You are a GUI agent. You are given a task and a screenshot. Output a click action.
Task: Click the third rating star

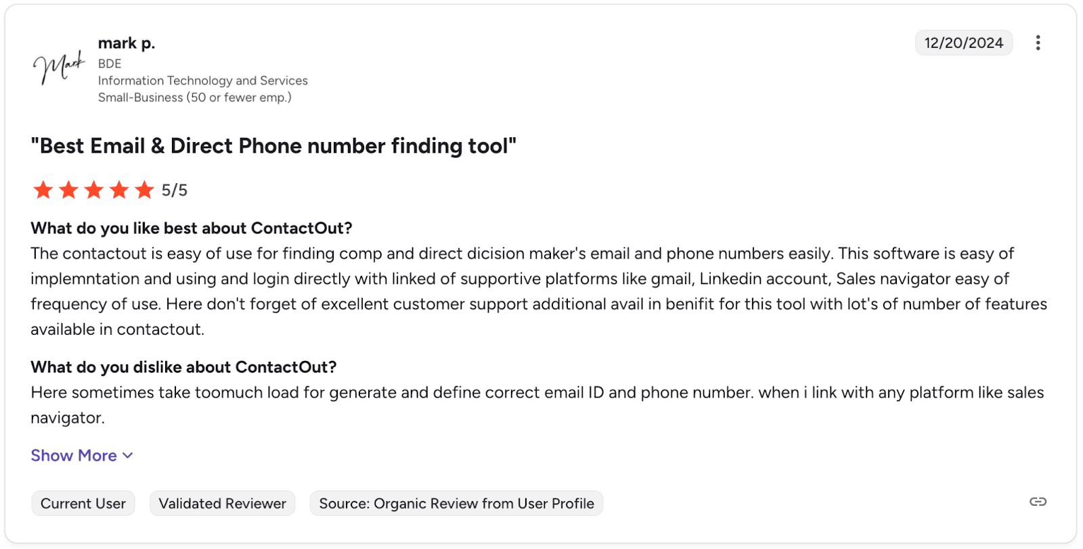(94, 190)
